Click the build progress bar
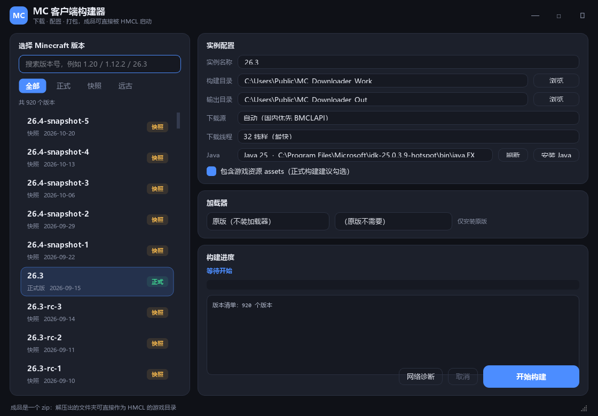The width and height of the screenshot is (598, 416). tap(393, 285)
